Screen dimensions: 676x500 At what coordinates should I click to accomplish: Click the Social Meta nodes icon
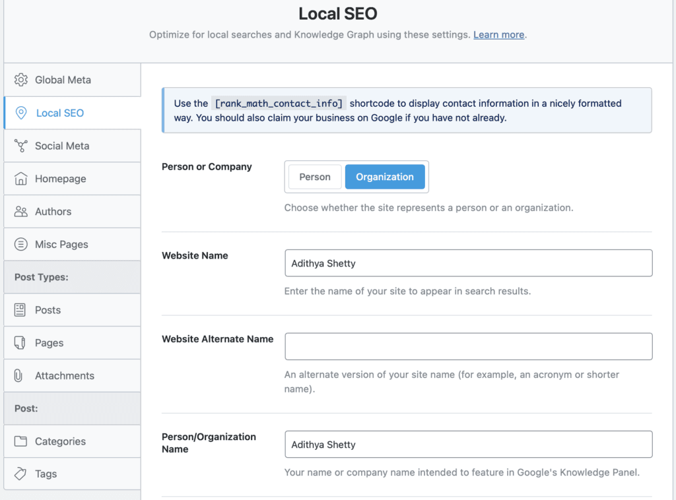20,146
